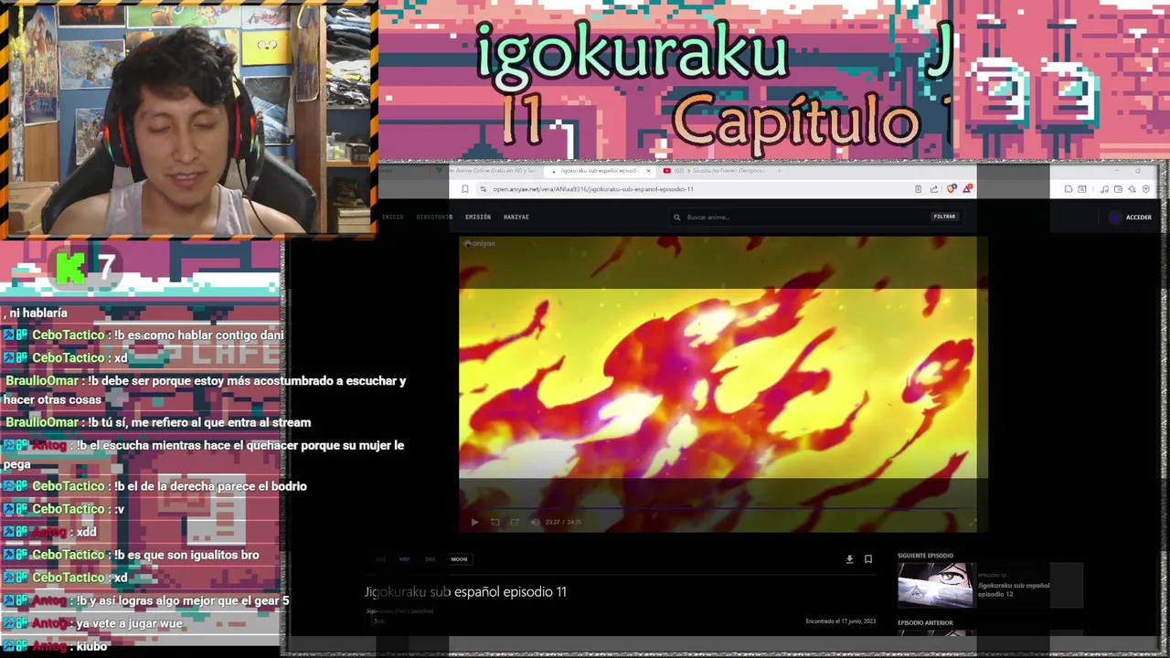The image size is (1170, 658).
Task: Click the player icon left of volume
Action: coord(515,522)
